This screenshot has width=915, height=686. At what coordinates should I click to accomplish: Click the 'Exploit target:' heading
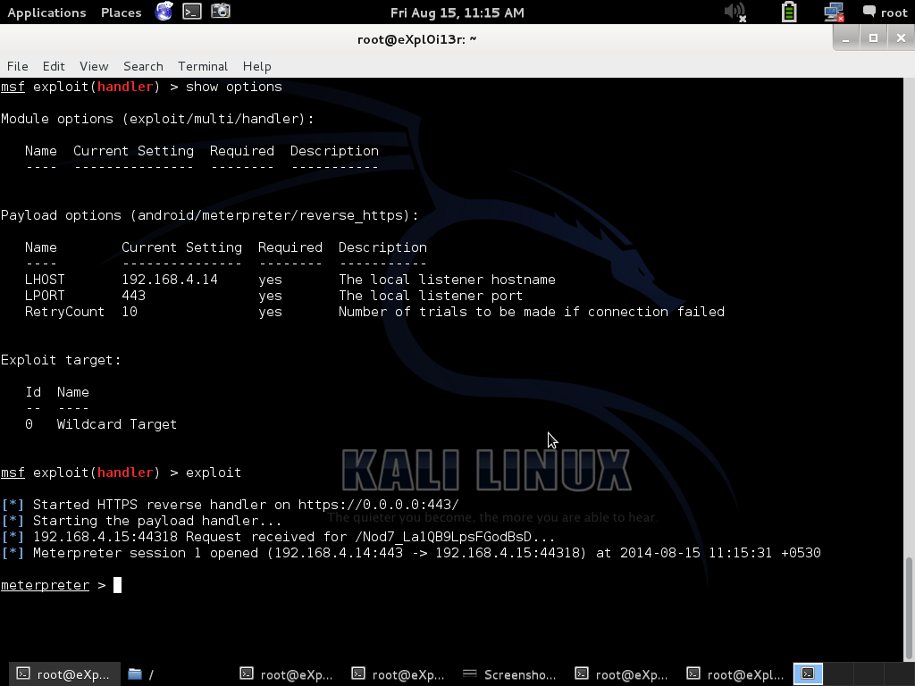[x=61, y=360]
